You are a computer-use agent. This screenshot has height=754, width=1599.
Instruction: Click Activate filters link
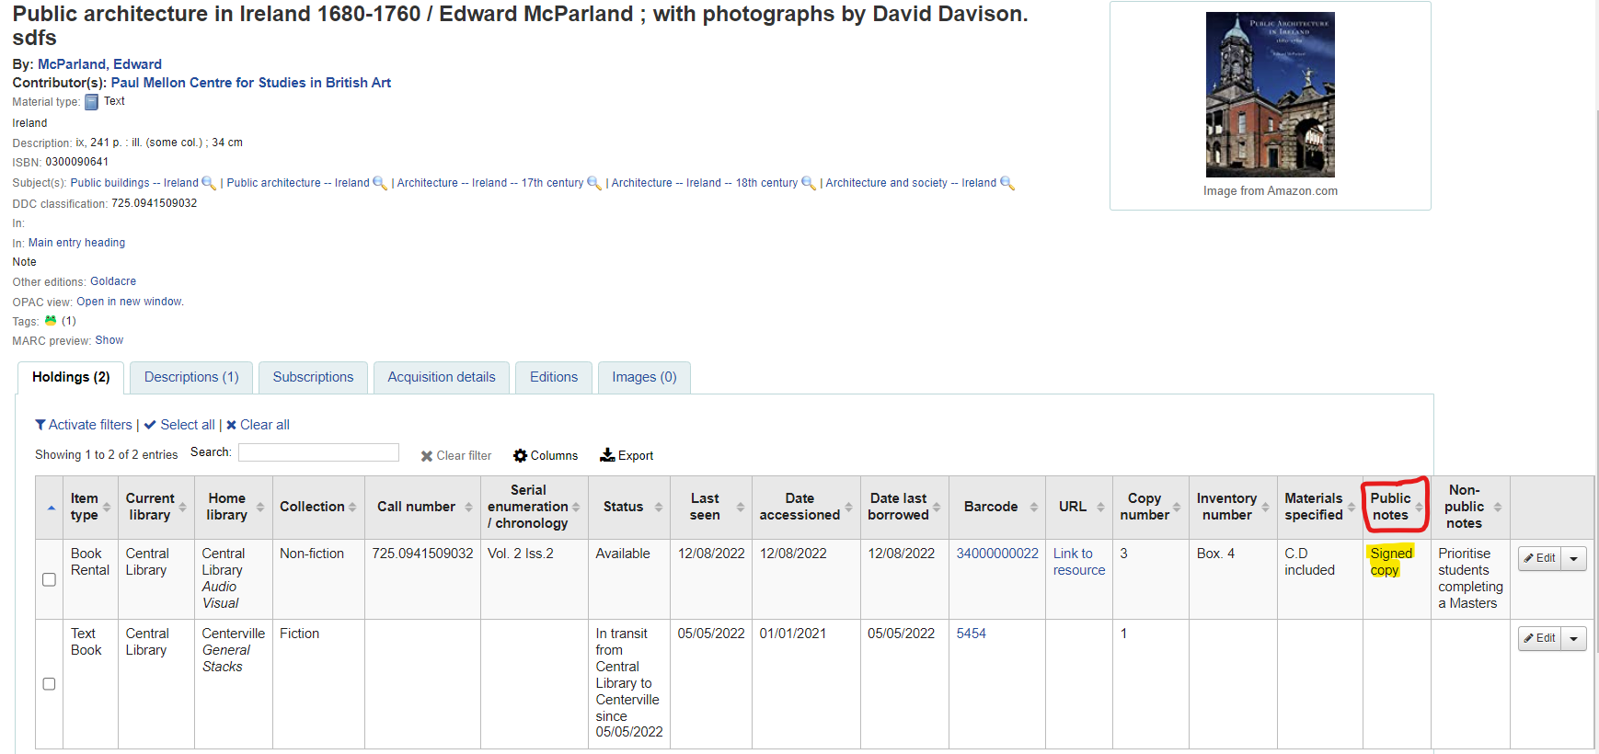(84, 425)
